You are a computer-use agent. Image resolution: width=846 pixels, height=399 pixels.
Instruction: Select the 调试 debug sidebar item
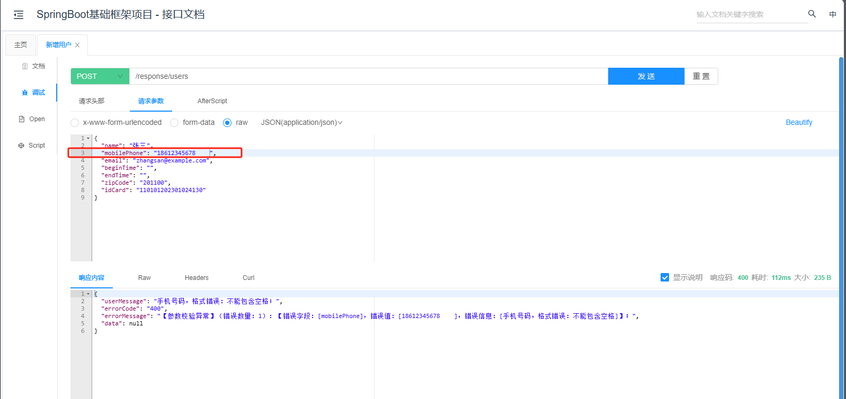click(x=33, y=93)
